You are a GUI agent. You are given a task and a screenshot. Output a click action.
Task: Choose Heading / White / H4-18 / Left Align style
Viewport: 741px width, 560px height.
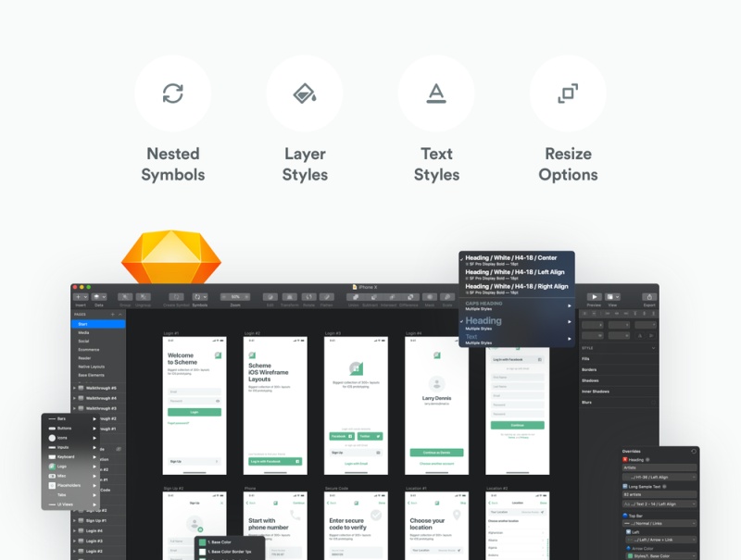(x=516, y=274)
